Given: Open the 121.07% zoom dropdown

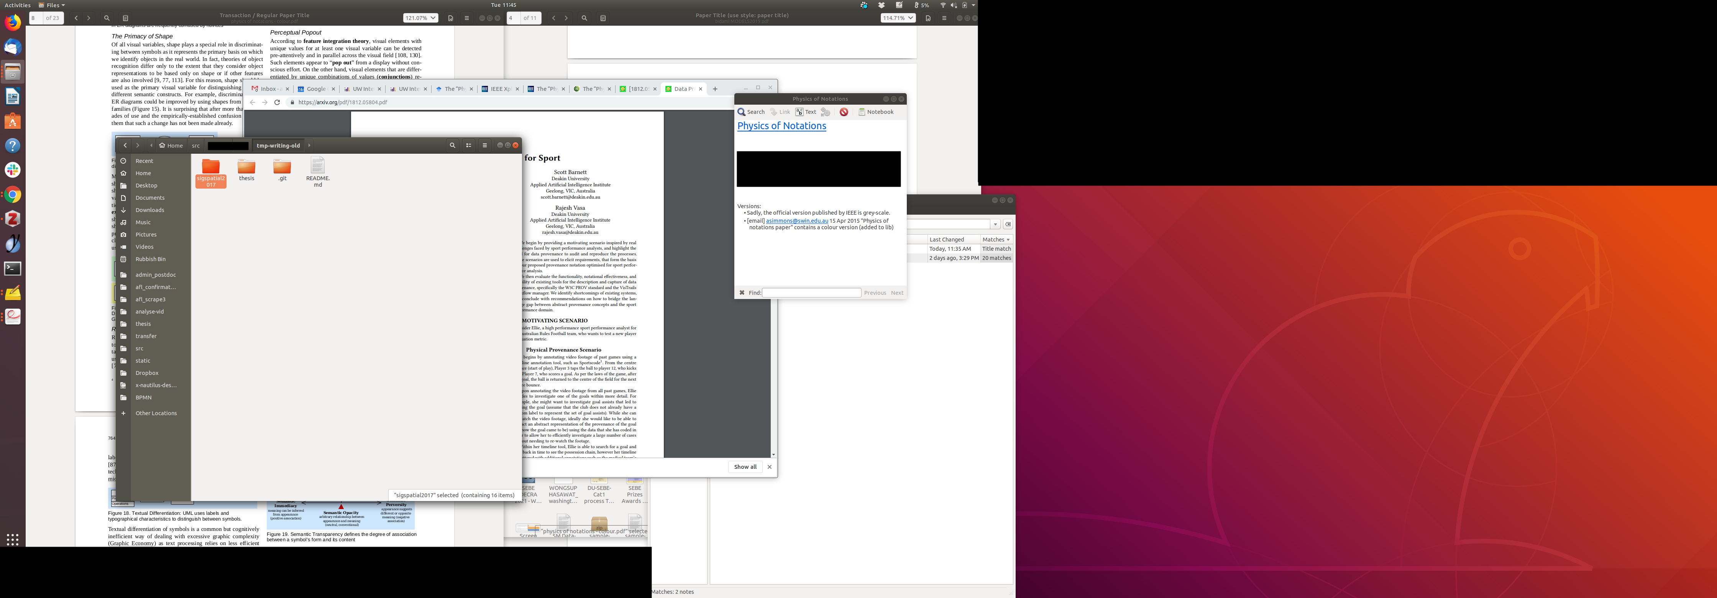Looking at the screenshot, I should click(420, 18).
